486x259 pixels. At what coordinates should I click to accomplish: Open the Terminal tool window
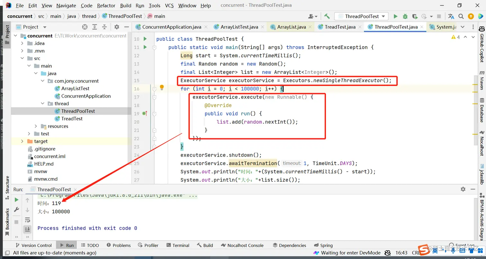click(177, 245)
